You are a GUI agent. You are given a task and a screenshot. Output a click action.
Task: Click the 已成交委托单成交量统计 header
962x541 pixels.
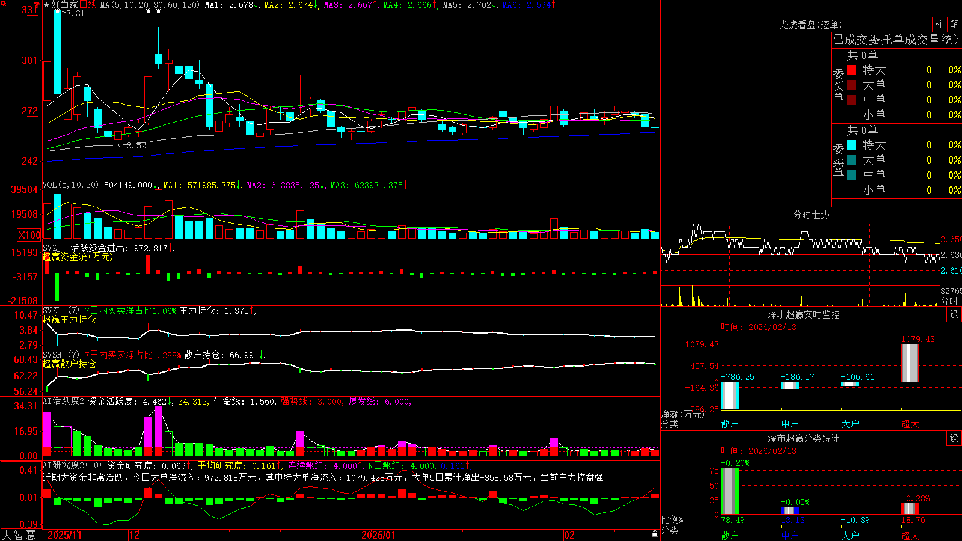click(x=897, y=40)
